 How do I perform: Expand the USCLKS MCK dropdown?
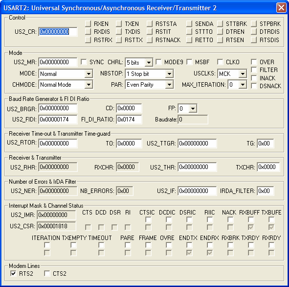point(243,74)
